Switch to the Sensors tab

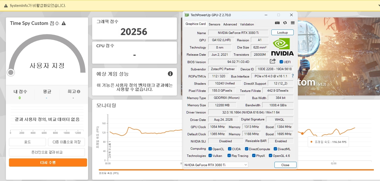(214, 24)
